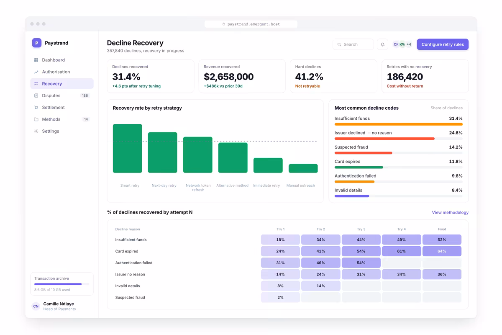Click the Final column header
Image resolution: width=502 pixels, height=335 pixels.
pyautogui.click(x=442, y=229)
